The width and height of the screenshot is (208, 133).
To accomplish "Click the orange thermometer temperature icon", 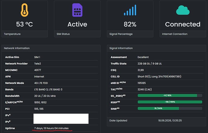I will coord(24,10).
